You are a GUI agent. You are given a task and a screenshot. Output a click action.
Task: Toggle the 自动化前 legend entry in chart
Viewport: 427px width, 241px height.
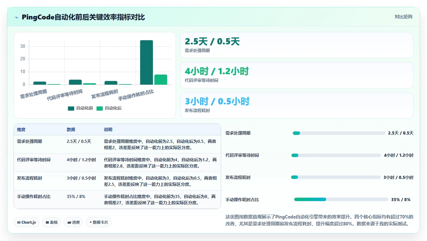(x=80, y=108)
